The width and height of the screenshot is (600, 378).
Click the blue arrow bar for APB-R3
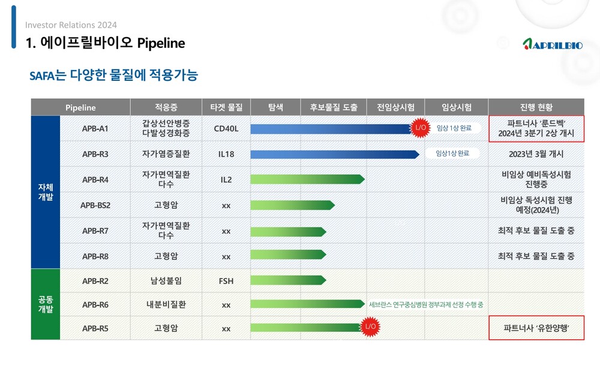(x=334, y=154)
